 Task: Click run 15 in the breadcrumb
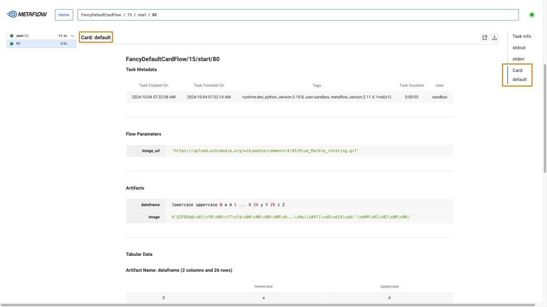click(x=129, y=15)
